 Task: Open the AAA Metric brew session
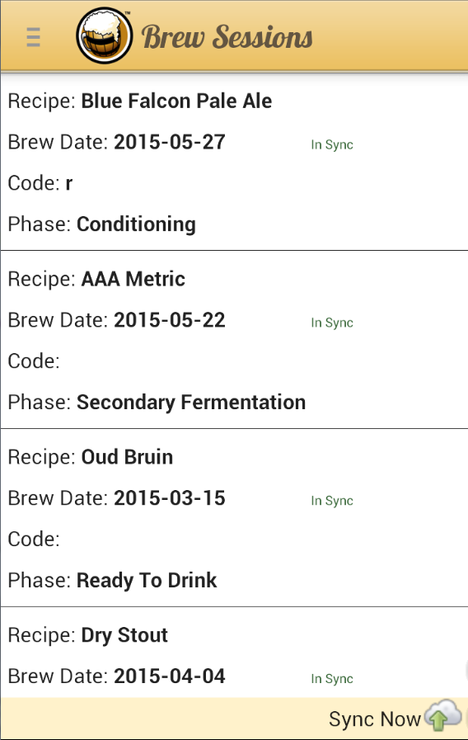(234, 340)
